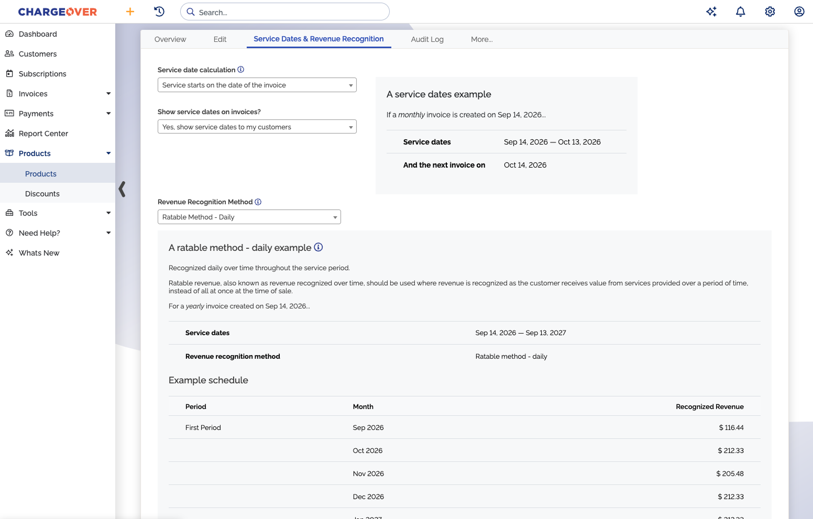Click the Month column header
This screenshot has height=519, width=813.
click(x=363, y=406)
